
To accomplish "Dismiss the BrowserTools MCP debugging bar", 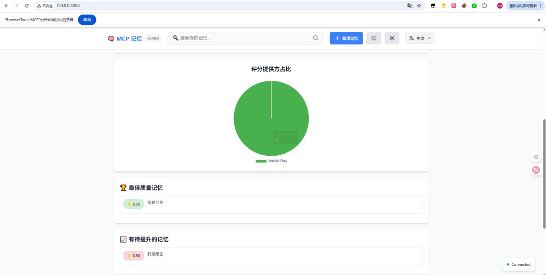I will [539, 20].
